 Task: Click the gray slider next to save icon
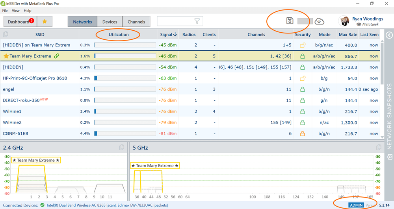pos(305,21)
